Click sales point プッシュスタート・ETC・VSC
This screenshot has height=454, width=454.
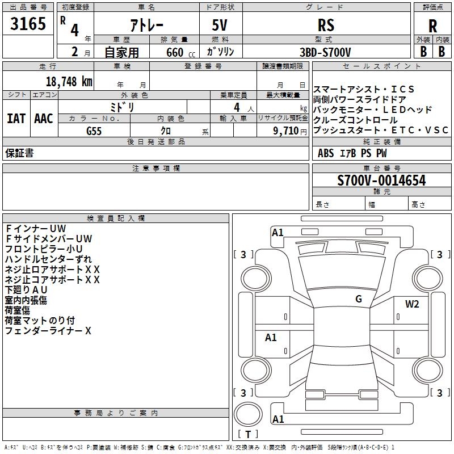381,130
